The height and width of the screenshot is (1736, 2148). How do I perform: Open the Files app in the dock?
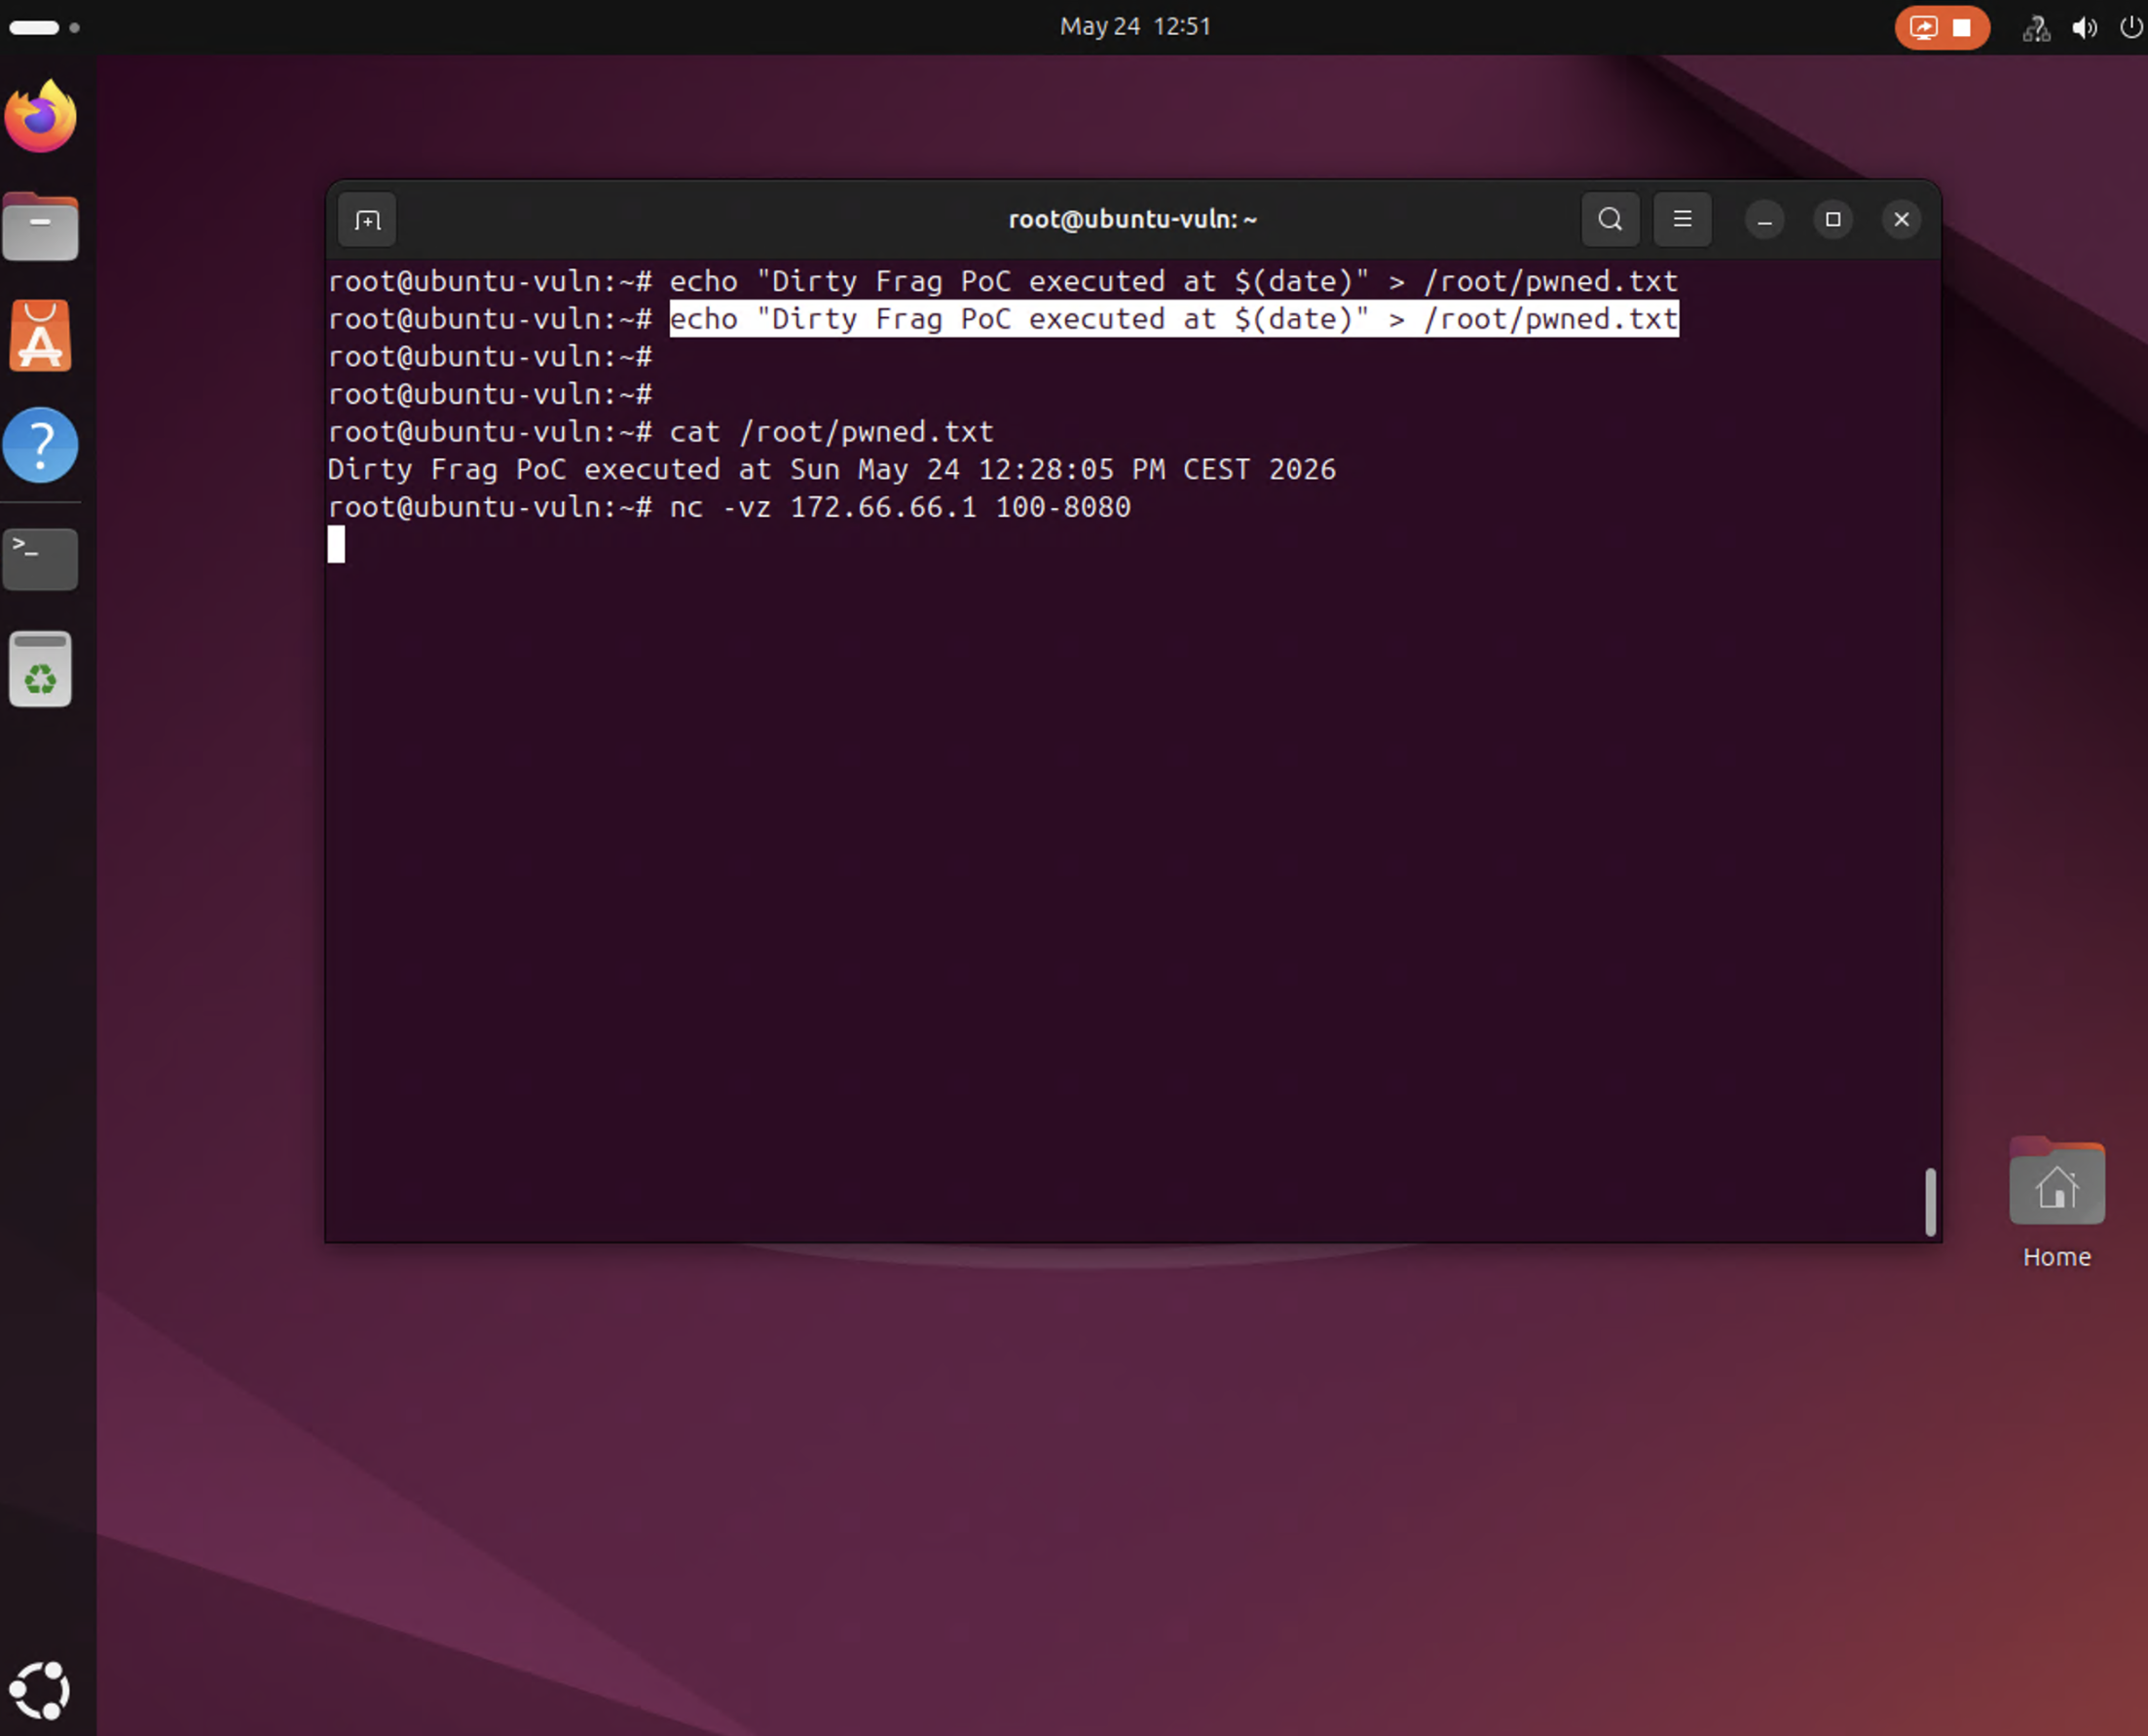pyautogui.click(x=41, y=227)
